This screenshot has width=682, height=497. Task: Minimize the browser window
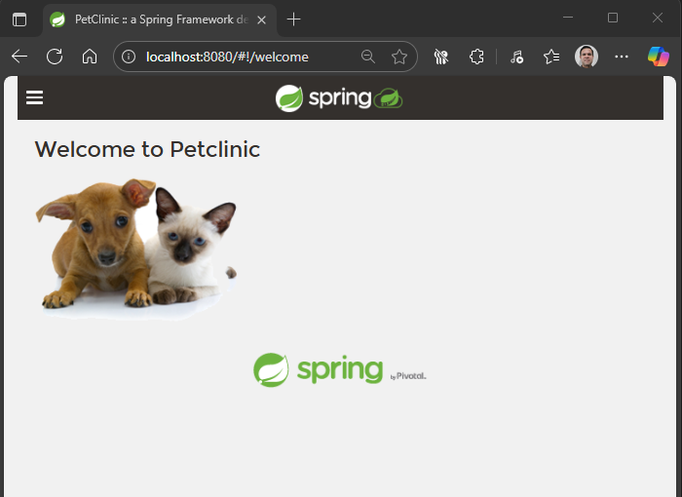[x=568, y=18]
